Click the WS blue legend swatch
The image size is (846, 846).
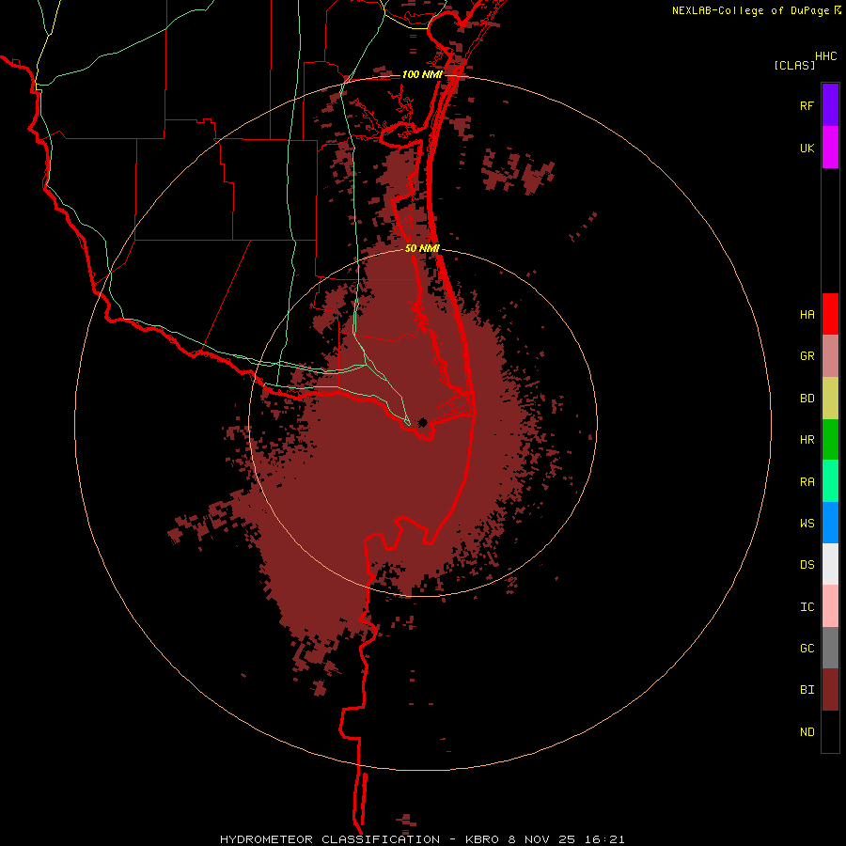click(830, 523)
